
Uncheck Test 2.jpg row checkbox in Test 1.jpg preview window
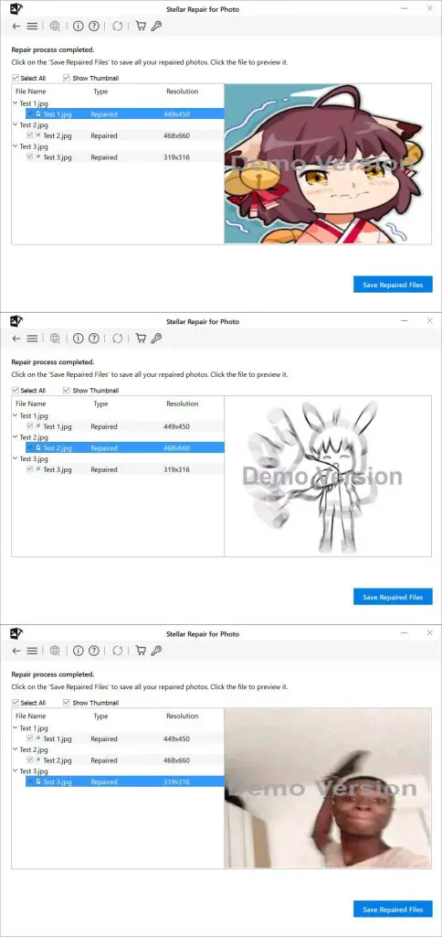pos(30,135)
